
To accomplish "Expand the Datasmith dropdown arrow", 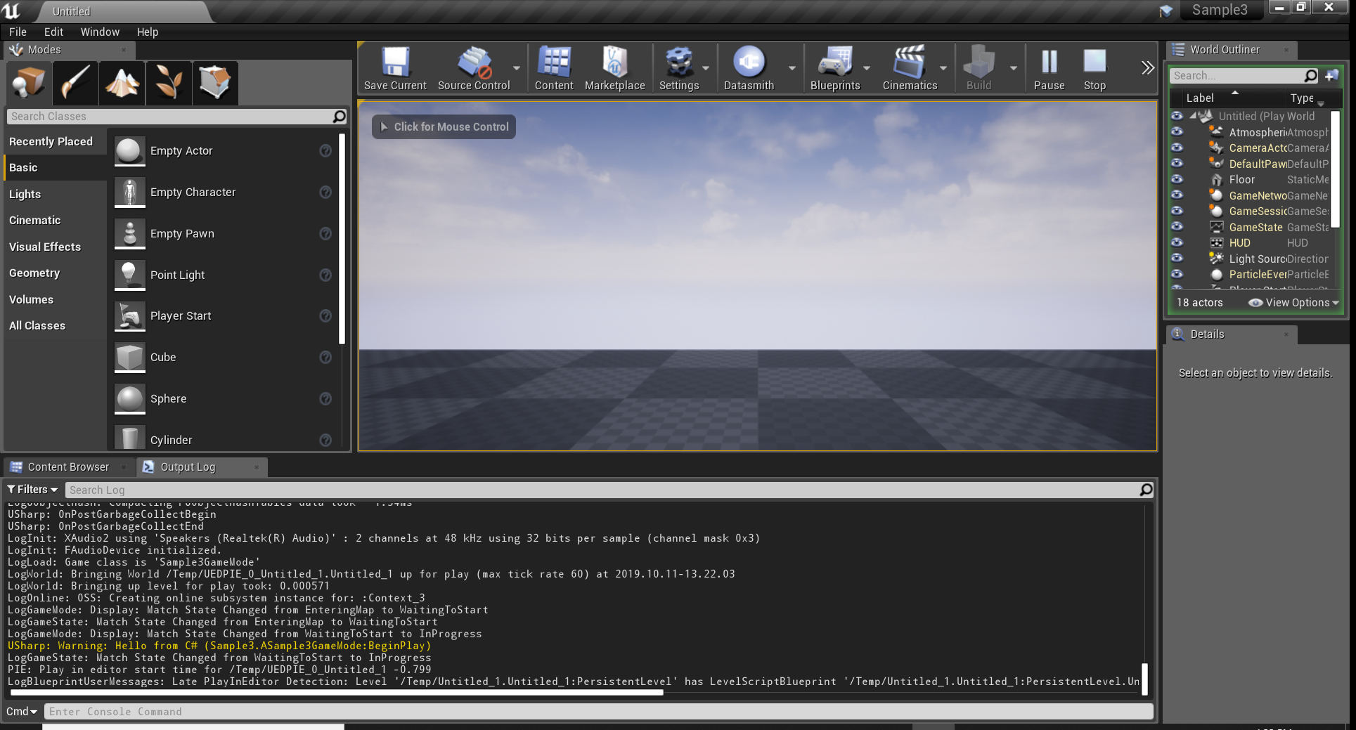I will pyautogui.click(x=792, y=68).
